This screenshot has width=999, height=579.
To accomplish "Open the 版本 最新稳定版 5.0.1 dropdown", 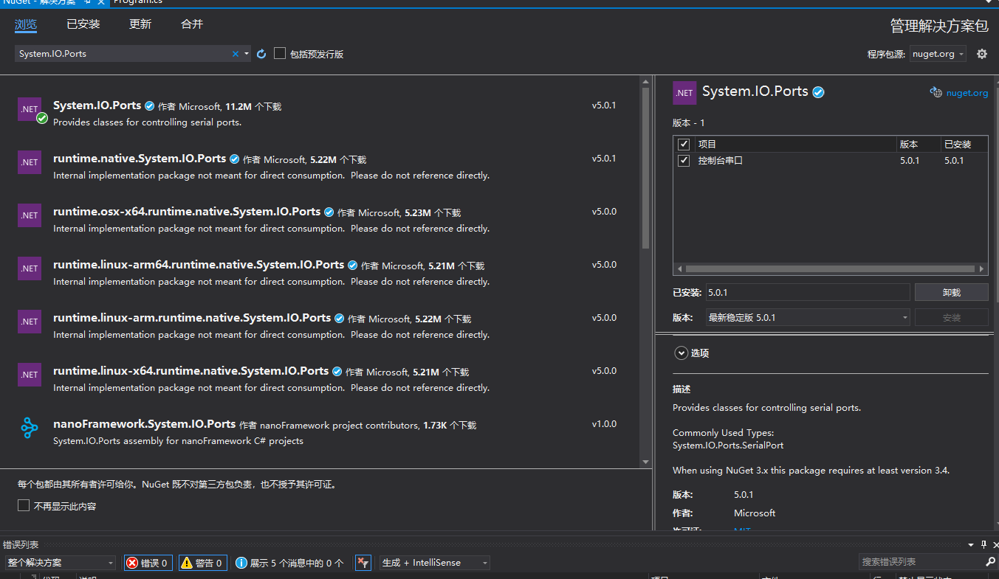I will [x=808, y=318].
